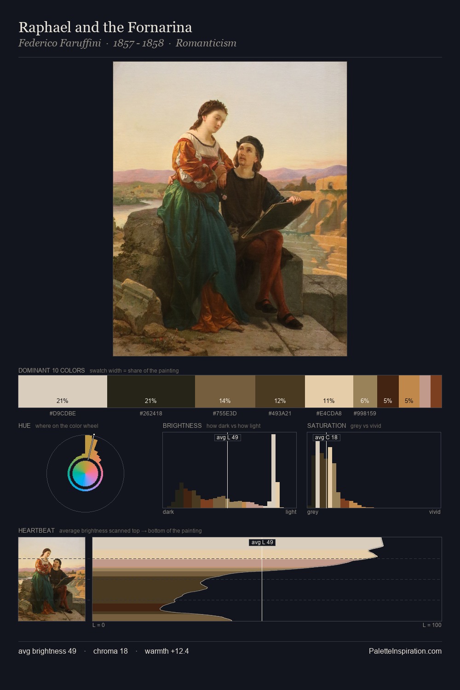
Task: Select the narrow pinkish swatch
Action: click(x=425, y=391)
